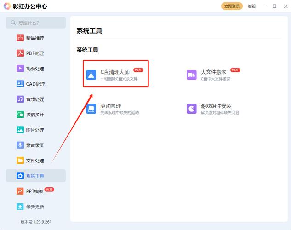This screenshot has width=291, height=230.
Task: Click the 彩虹办公中心 app logo
Action: pos(6,6)
